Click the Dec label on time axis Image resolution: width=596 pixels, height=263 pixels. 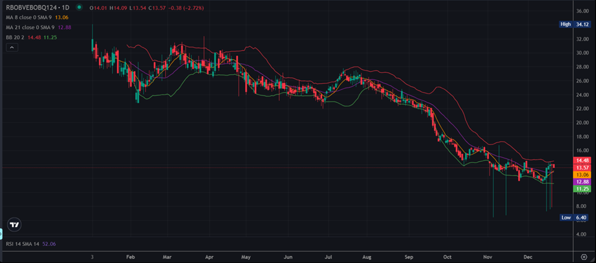coord(526,257)
